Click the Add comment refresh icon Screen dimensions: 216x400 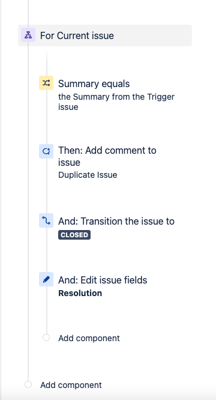pyautogui.click(x=46, y=151)
